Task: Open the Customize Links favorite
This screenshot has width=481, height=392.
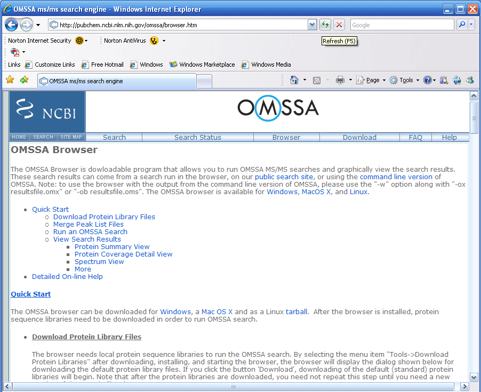Action: [x=50, y=65]
